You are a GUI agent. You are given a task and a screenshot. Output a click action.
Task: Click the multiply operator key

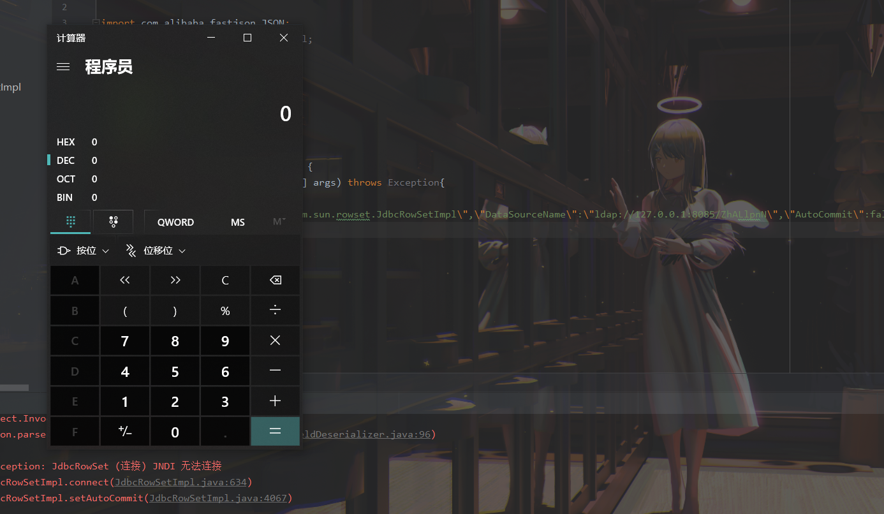click(276, 341)
